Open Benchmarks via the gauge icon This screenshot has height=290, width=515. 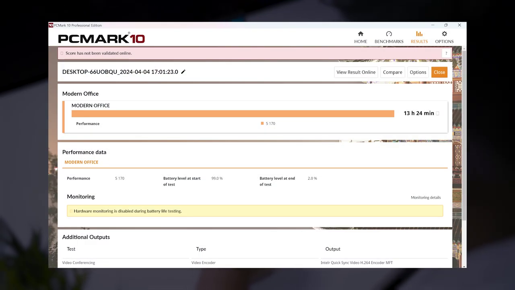pyautogui.click(x=389, y=34)
